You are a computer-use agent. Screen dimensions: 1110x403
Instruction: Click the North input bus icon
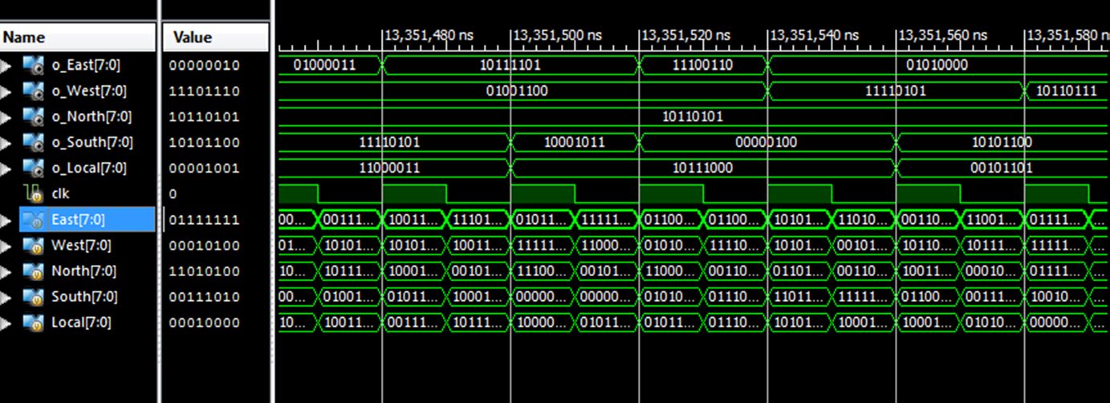pos(33,271)
